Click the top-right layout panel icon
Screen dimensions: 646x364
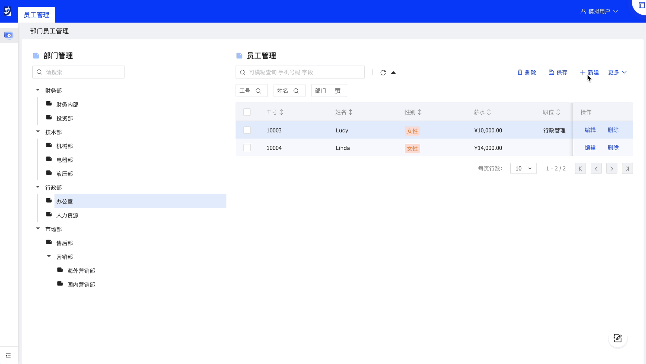pos(641,5)
